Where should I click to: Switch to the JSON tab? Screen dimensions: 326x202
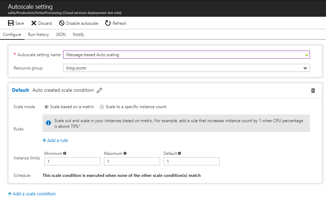[x=61, y=35]
